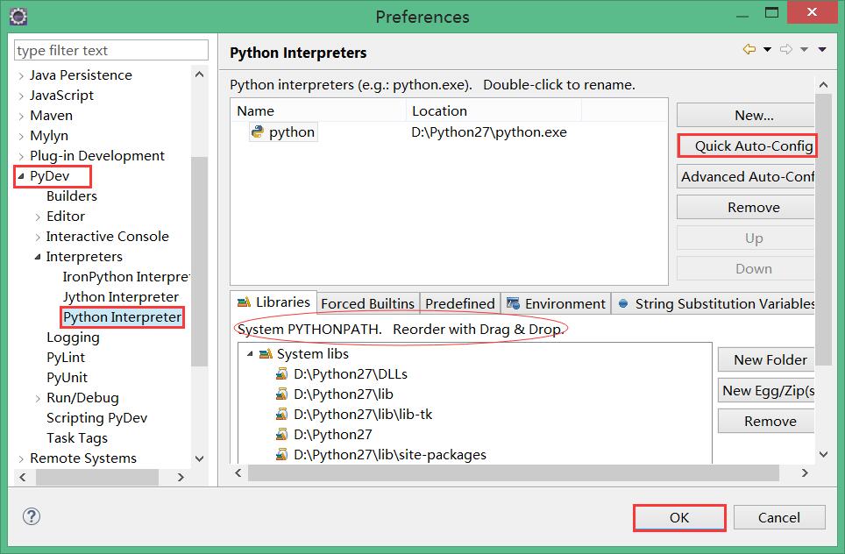
Task: Click the Remove button beside the libraries list
Action: tap(766, 422)
